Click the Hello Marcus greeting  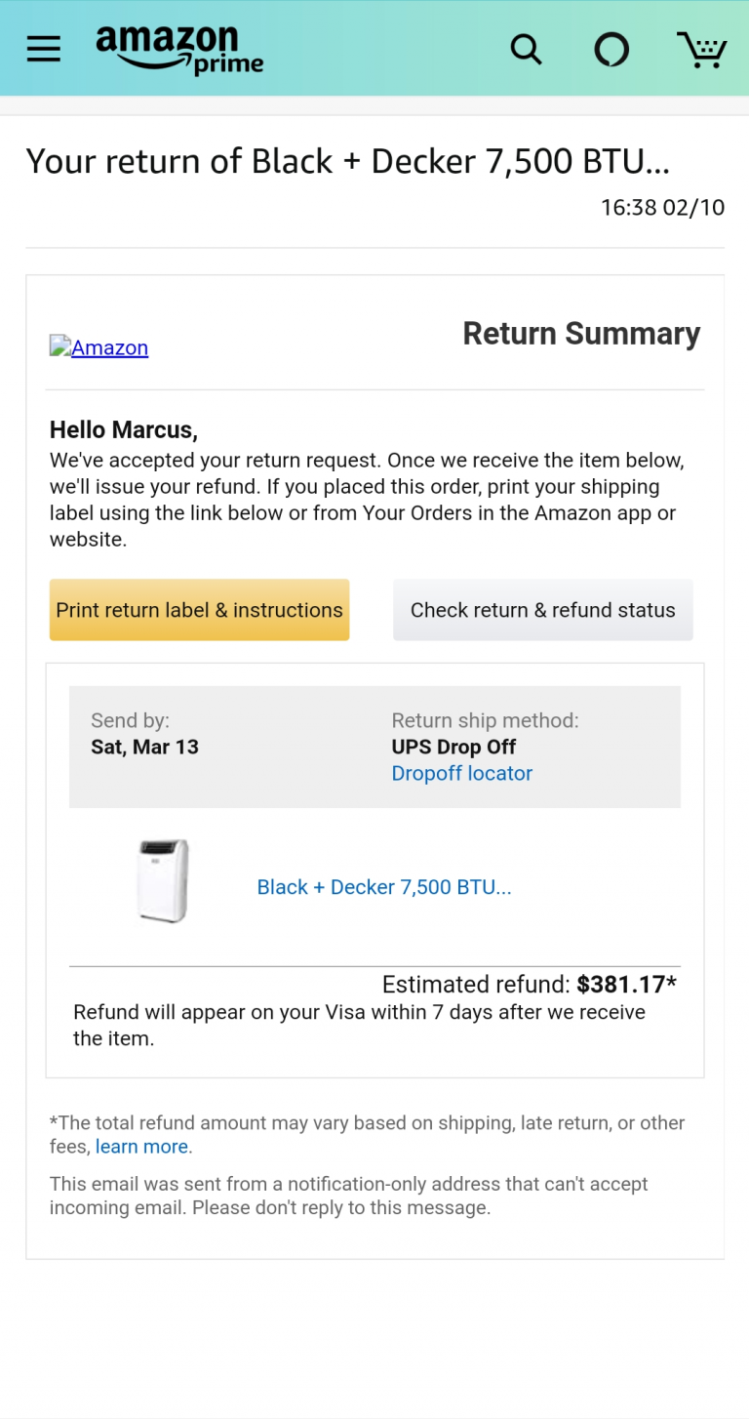(124, 429)
